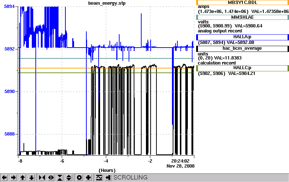Pan the graph left with the left arrow

[4, 178]
